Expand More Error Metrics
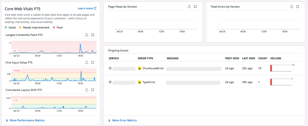308x126 pixels. 122,120
